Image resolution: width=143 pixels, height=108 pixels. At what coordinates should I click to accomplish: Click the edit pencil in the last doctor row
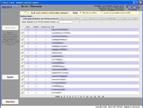point(22,93)
